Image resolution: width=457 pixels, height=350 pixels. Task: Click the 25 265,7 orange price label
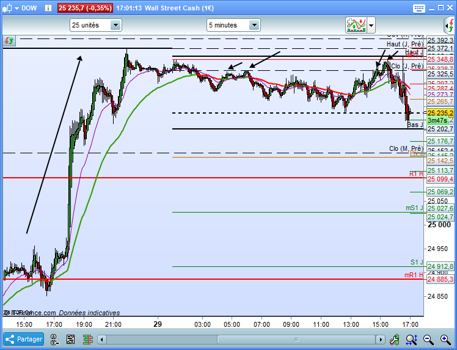pos(441,101)
